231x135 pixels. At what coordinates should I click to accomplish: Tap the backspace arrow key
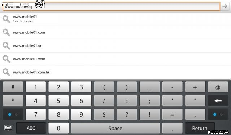coord(218,101)
